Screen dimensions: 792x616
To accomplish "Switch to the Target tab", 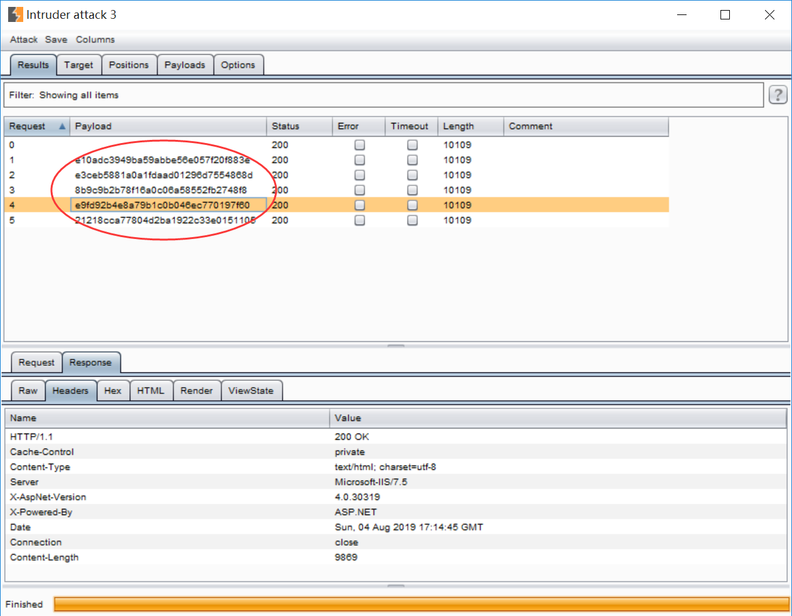I will (x=78, y=65).
